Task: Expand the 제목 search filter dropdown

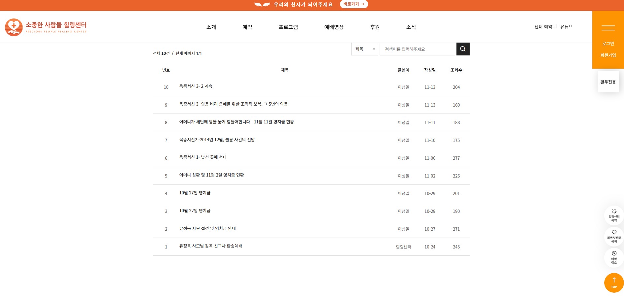Action: pos(365,49)
